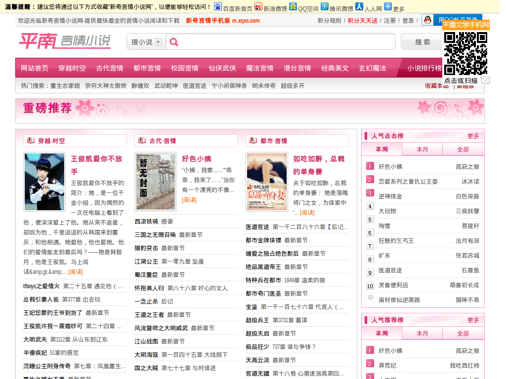Click 逆神炼金 ranked third

[390, 196]
